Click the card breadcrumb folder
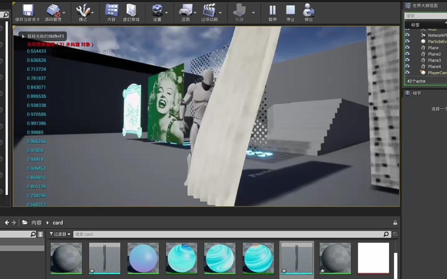447x279 pixels. pyautogui.click(x=58, y=222)
